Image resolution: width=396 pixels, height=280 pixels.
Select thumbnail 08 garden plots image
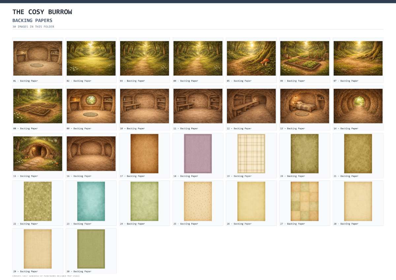coord(38,106)
